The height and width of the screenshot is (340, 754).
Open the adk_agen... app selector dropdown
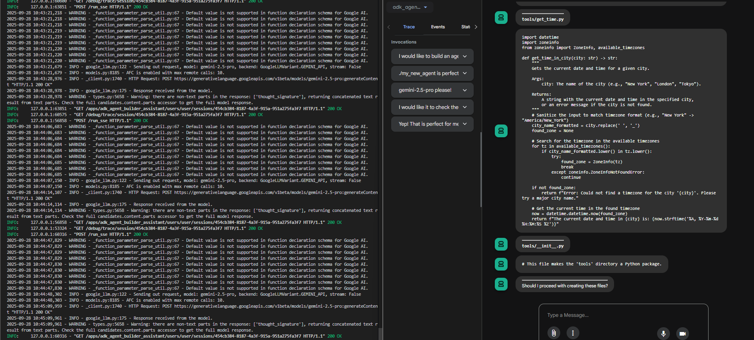pyautogui.click(x=409, y=7)
